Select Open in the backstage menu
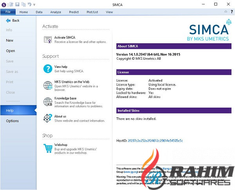The height and width of the screenshot is (190, 235). [10, 51]
